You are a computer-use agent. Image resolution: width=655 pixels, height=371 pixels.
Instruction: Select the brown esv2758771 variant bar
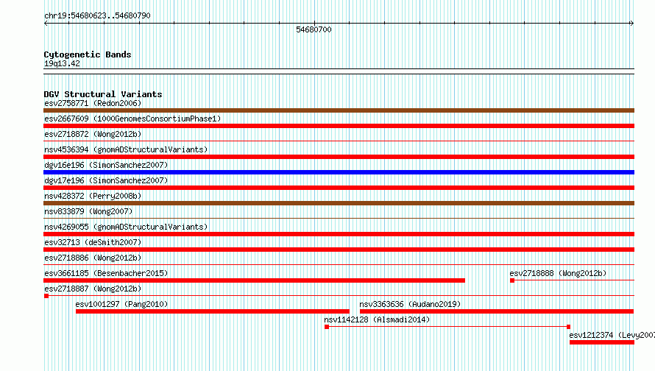pyautogui.click(x=339, y=110)
